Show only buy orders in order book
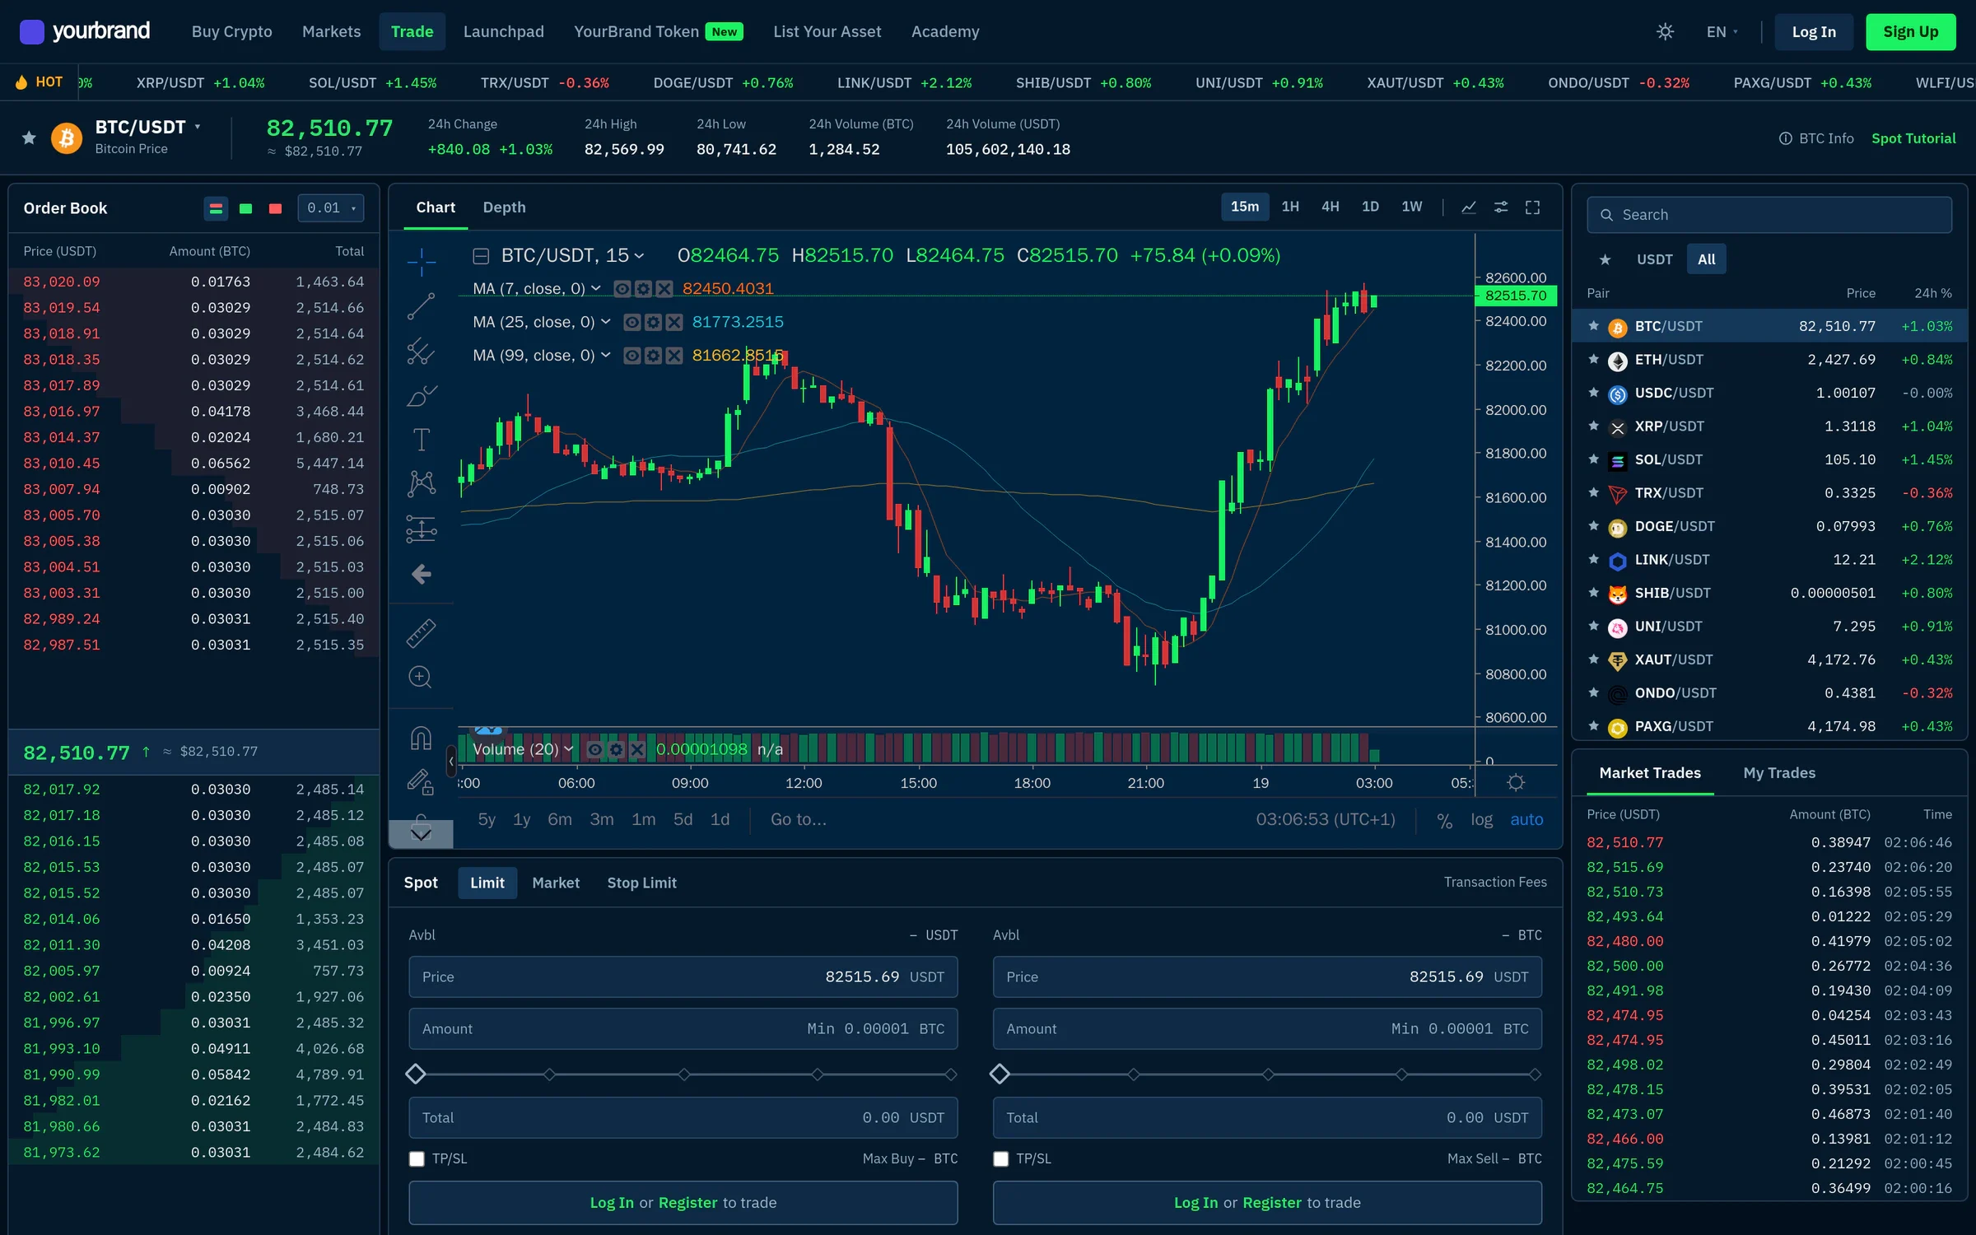The image size is (1976, 1235). [245, 208]
